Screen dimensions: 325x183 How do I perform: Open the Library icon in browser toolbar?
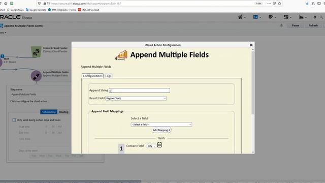tap(313, 4)
